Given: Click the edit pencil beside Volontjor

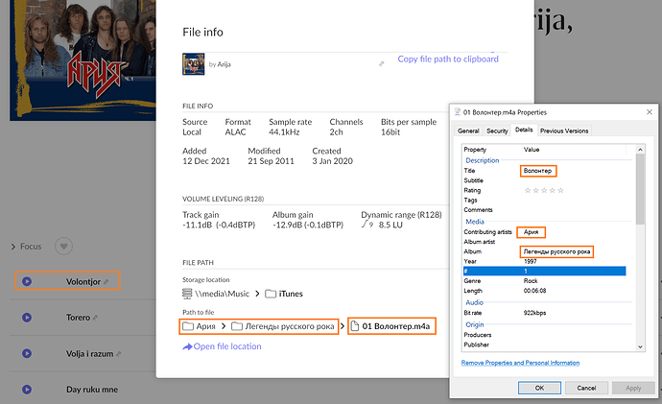Looking at the screenshot, I should point(106,282).
